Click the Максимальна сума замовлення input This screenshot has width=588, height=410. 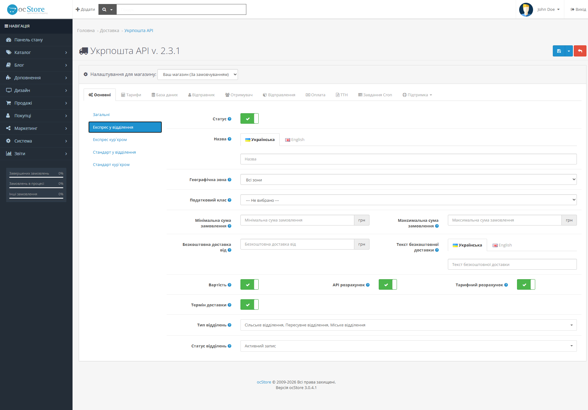[x=505, y=220]
